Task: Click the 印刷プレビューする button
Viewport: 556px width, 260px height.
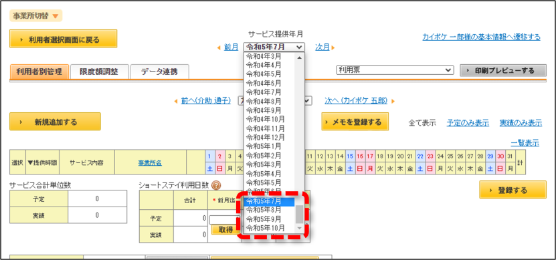Action: pos(503,70)
